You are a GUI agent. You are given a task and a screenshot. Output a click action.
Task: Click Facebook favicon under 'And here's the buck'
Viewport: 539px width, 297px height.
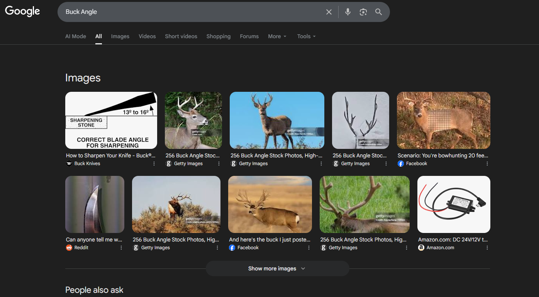[x=232, y=248]
